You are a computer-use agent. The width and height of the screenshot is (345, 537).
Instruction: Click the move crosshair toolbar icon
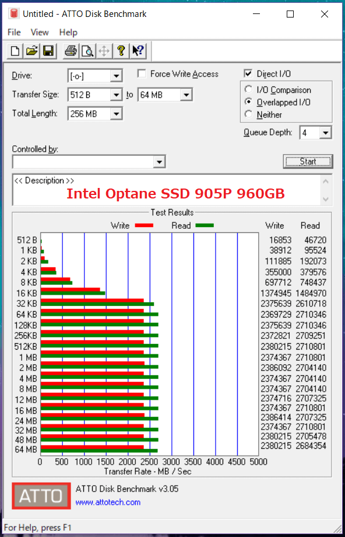[x=104, y=51]
